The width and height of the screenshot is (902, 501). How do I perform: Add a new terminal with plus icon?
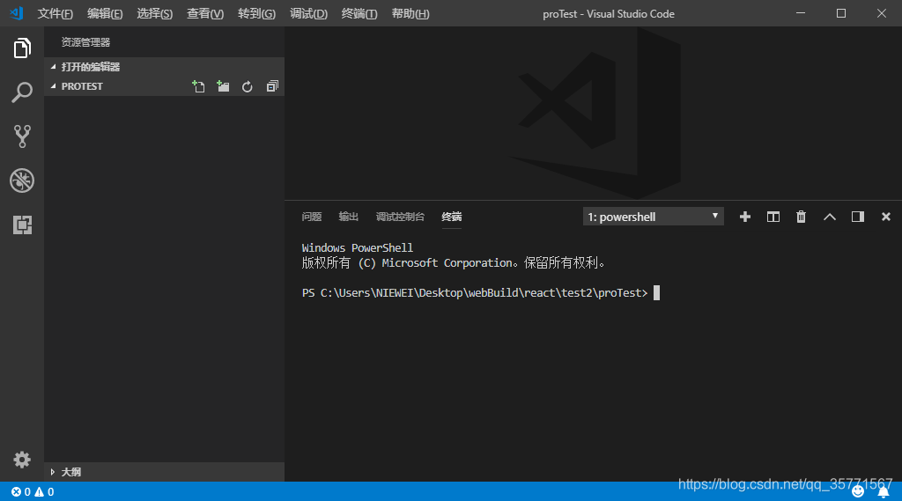click(x=745, y=217)
